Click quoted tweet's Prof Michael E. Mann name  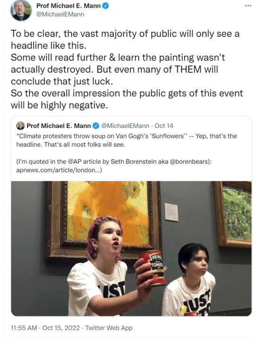pos(59,126)
